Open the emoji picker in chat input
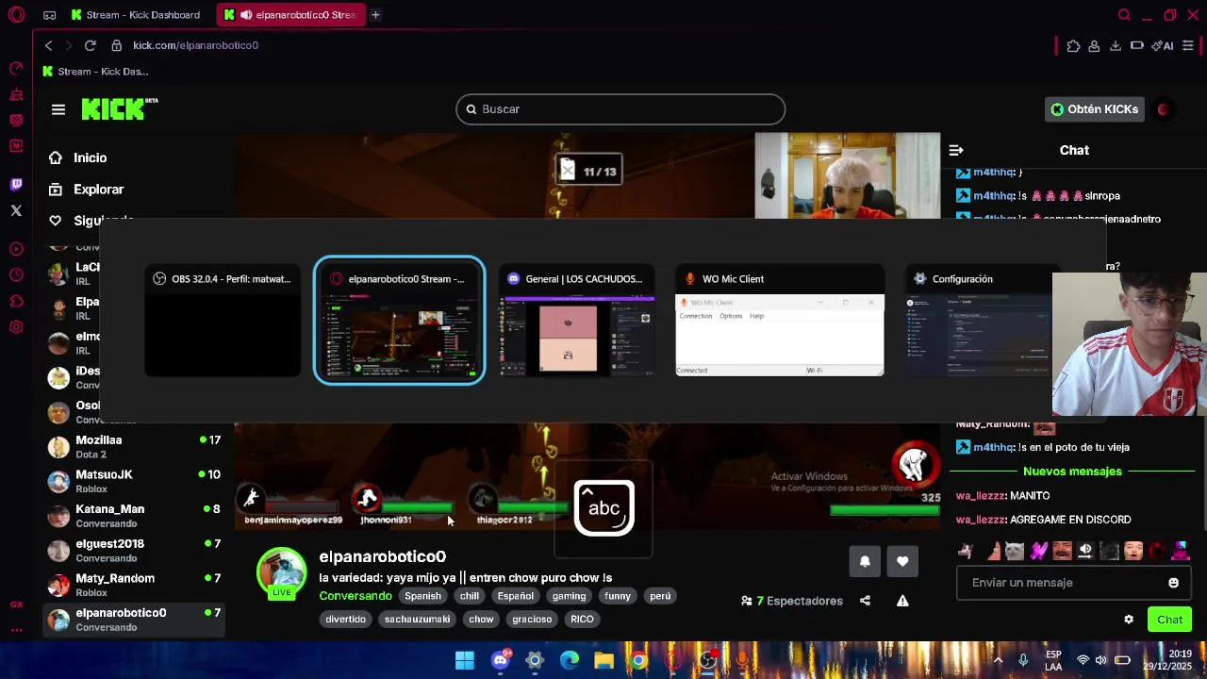1207x679 pixels. [1174, 583]
